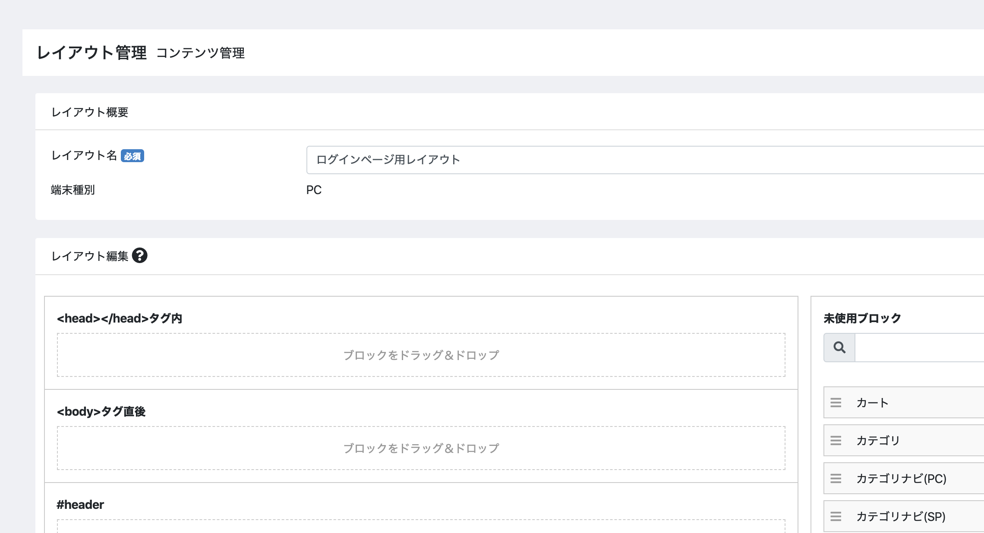Grab the drag handle of カテゴリナビ(PC) block
The width and height of the screenshot is (984, 533).
tap(836, 478)
